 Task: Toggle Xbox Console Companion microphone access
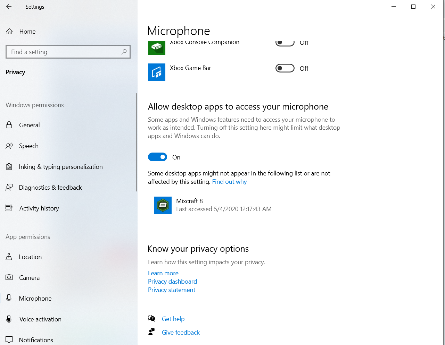point(285,43)
